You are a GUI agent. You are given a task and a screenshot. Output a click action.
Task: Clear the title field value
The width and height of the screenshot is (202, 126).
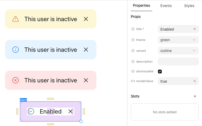click(195, 29)
